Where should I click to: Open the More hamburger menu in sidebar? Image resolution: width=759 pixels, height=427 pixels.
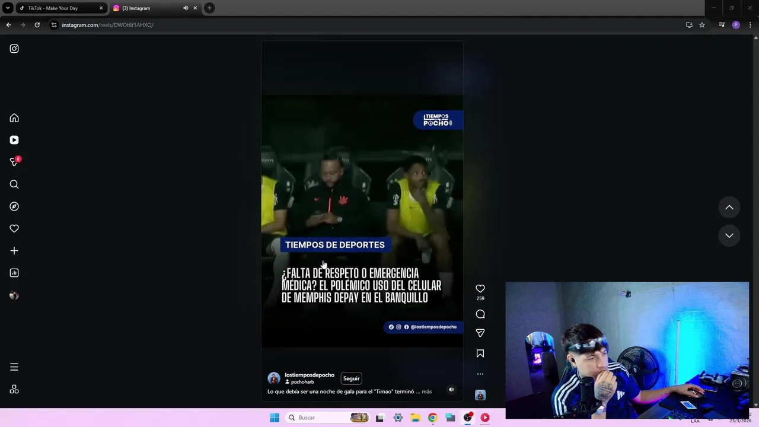point(14,367)
